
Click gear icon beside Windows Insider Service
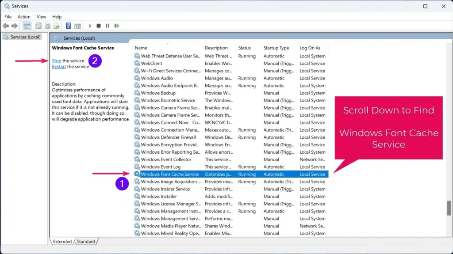coord(137,189)
